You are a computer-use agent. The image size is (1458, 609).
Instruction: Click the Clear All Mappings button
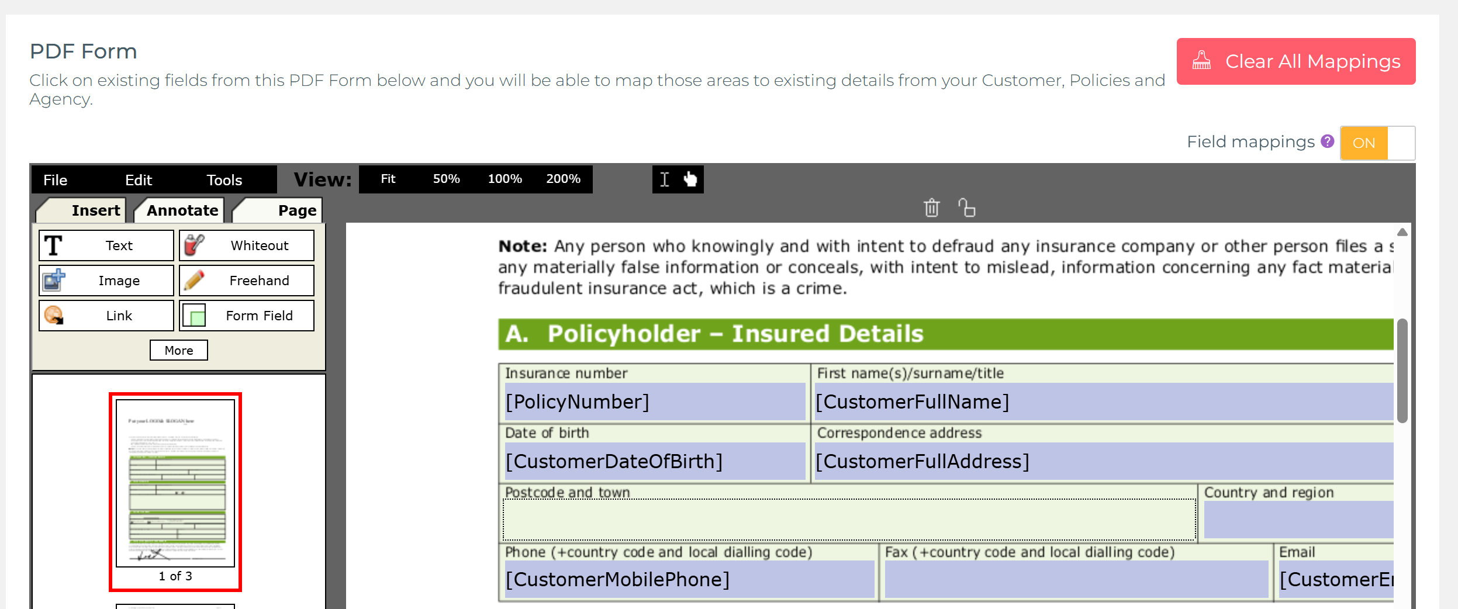pos(1295,61)
